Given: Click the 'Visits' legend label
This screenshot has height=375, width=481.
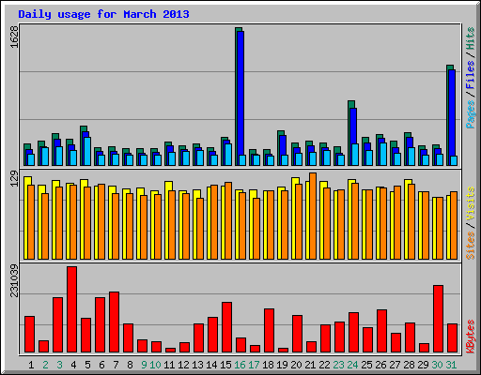Looking at the screenshot, I should pos(470,203).
